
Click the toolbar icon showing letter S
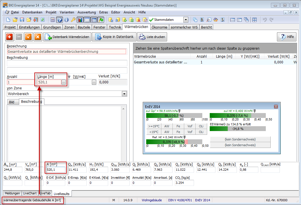223,20
